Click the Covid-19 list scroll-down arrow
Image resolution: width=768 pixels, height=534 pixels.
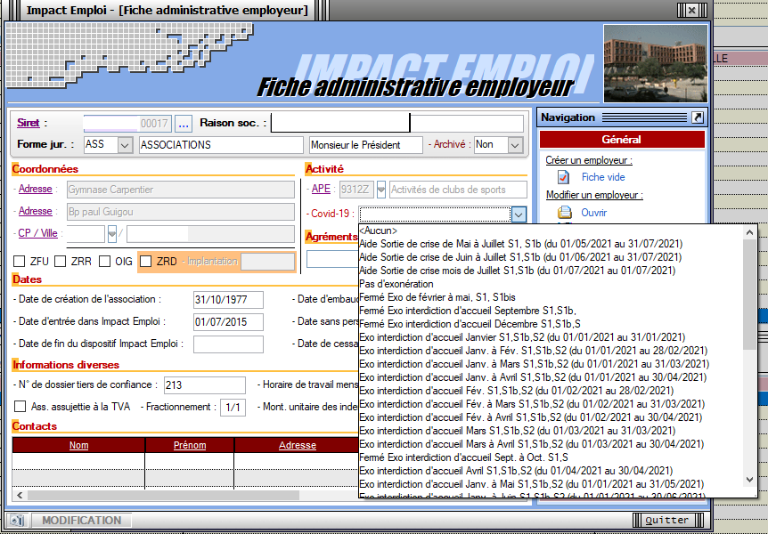tap(749, 480)
